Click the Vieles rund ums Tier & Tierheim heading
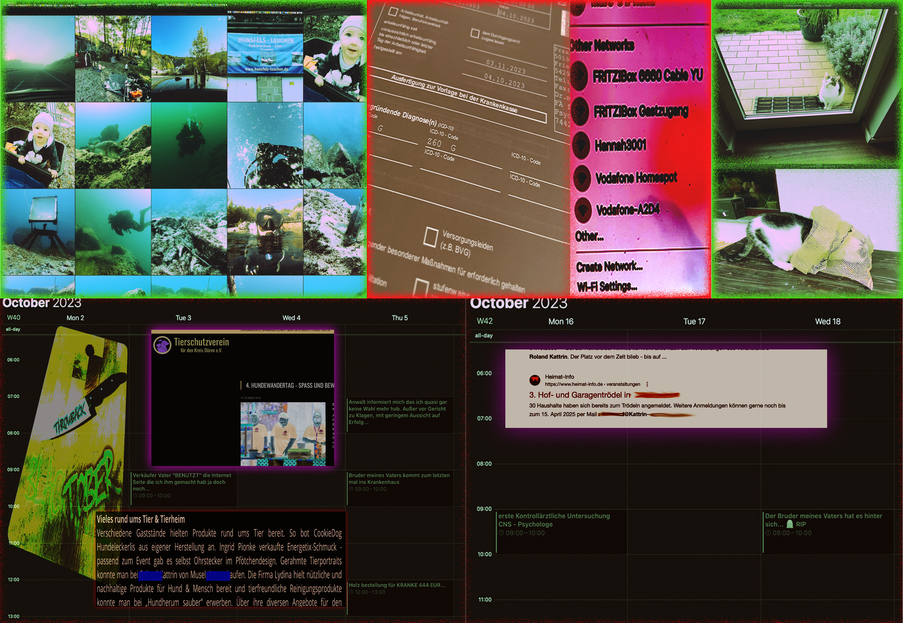This screenshot has width=903, height=623. (x=141, y=519)
